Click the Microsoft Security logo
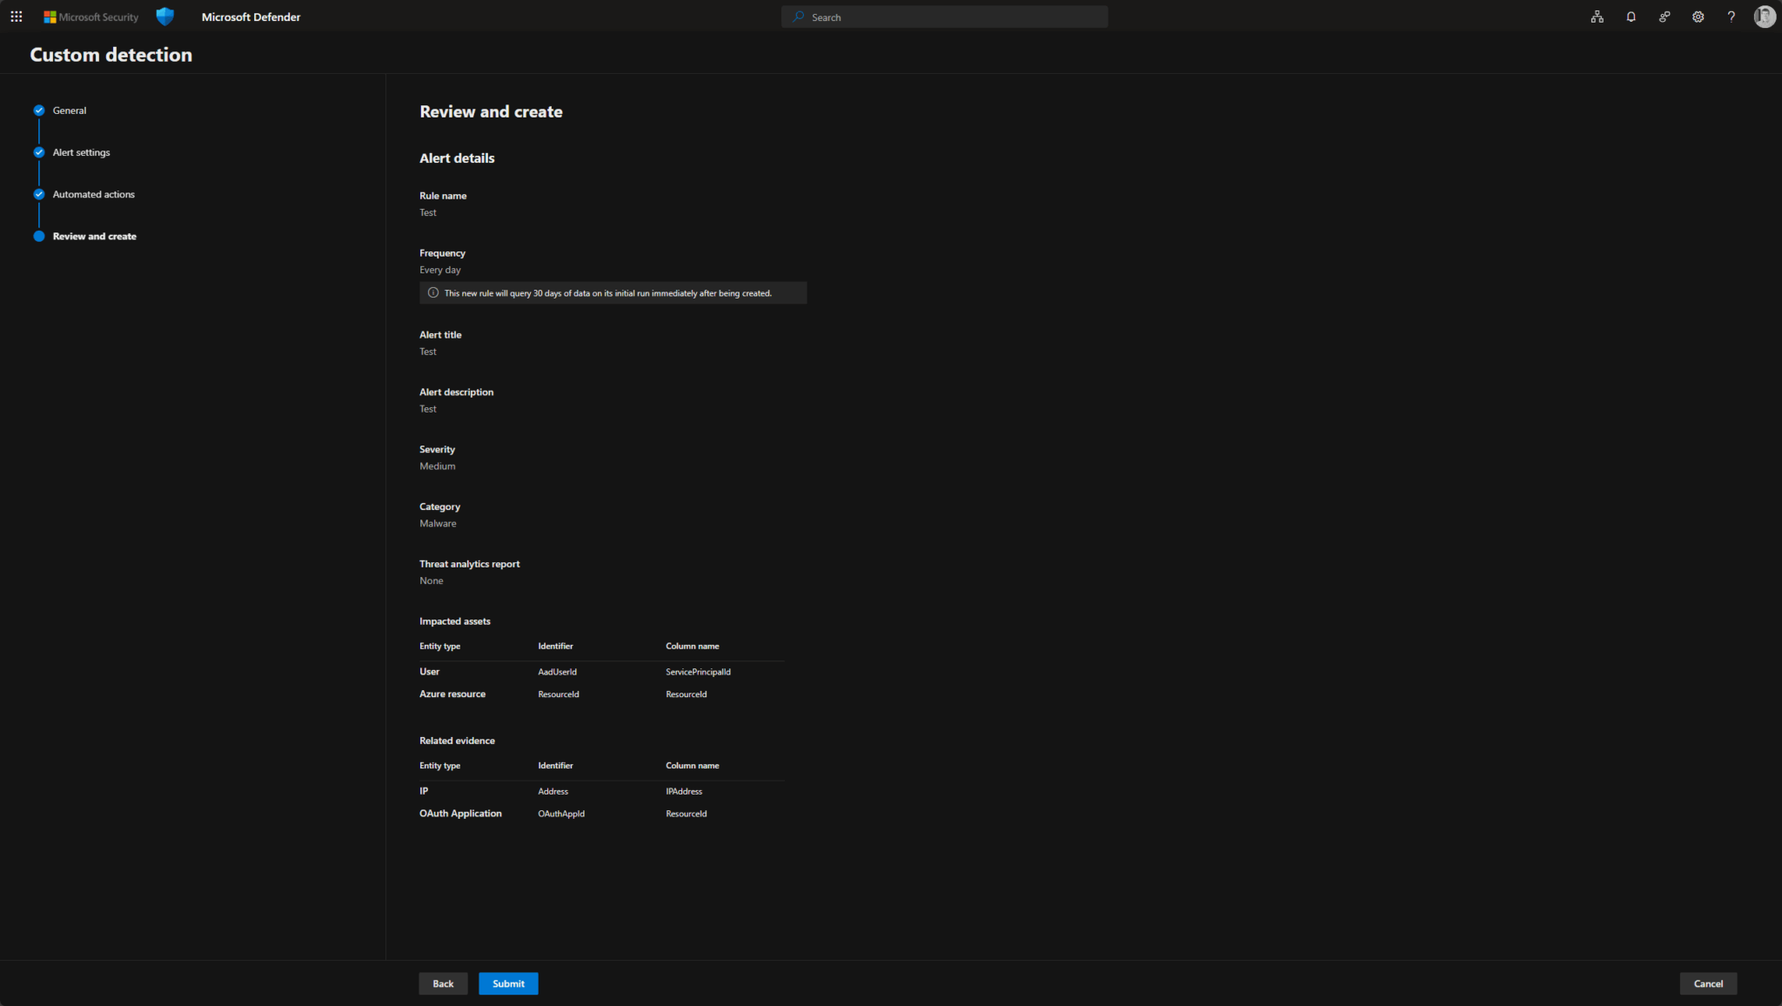Image resolution: width=1782 pixels, height=1006 pixels. tap(90, 16)
